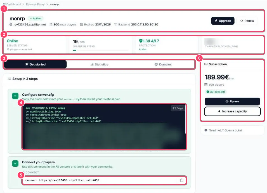Click the players icon next to 300 max players
This screenshot has width=267, height=193.
click(x=51, y=24)
